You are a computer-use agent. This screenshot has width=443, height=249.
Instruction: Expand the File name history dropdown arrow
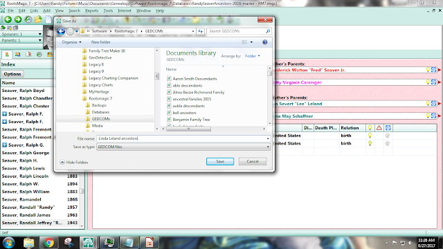tap(268, 138)
